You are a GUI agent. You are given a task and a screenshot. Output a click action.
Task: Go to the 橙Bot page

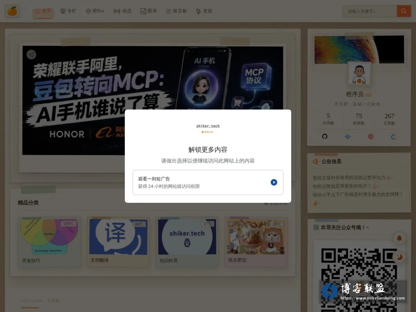coord(95,11)
